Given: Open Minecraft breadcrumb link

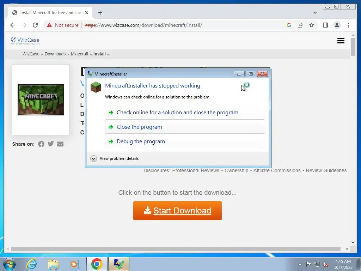Looking at the screenshot, I should pos(79,54).
